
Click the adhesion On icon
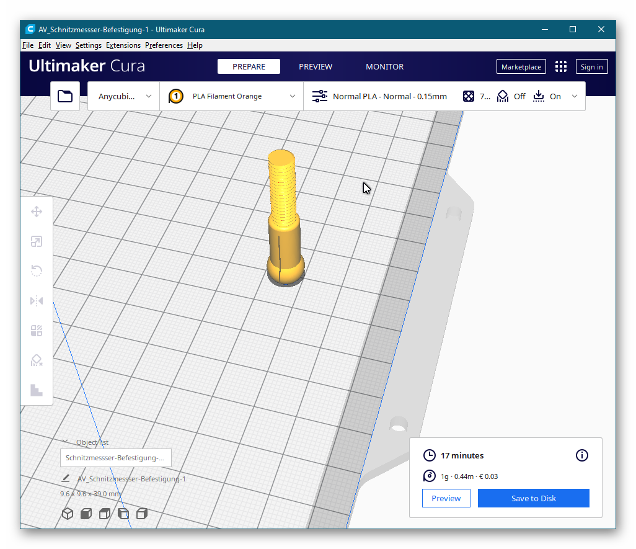click(538, 96)
